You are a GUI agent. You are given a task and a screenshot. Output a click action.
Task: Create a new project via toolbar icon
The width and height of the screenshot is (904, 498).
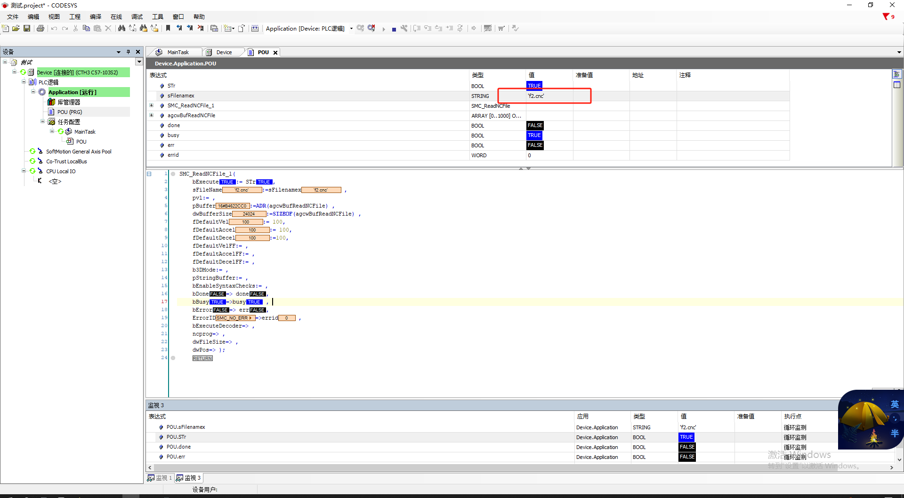[6, 28]
